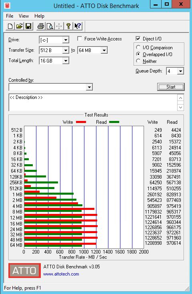This screenshot has width=192, height=294.
Task: Click the ATTO Disk Benchmark v3.05 text
Action: point(72,267)
